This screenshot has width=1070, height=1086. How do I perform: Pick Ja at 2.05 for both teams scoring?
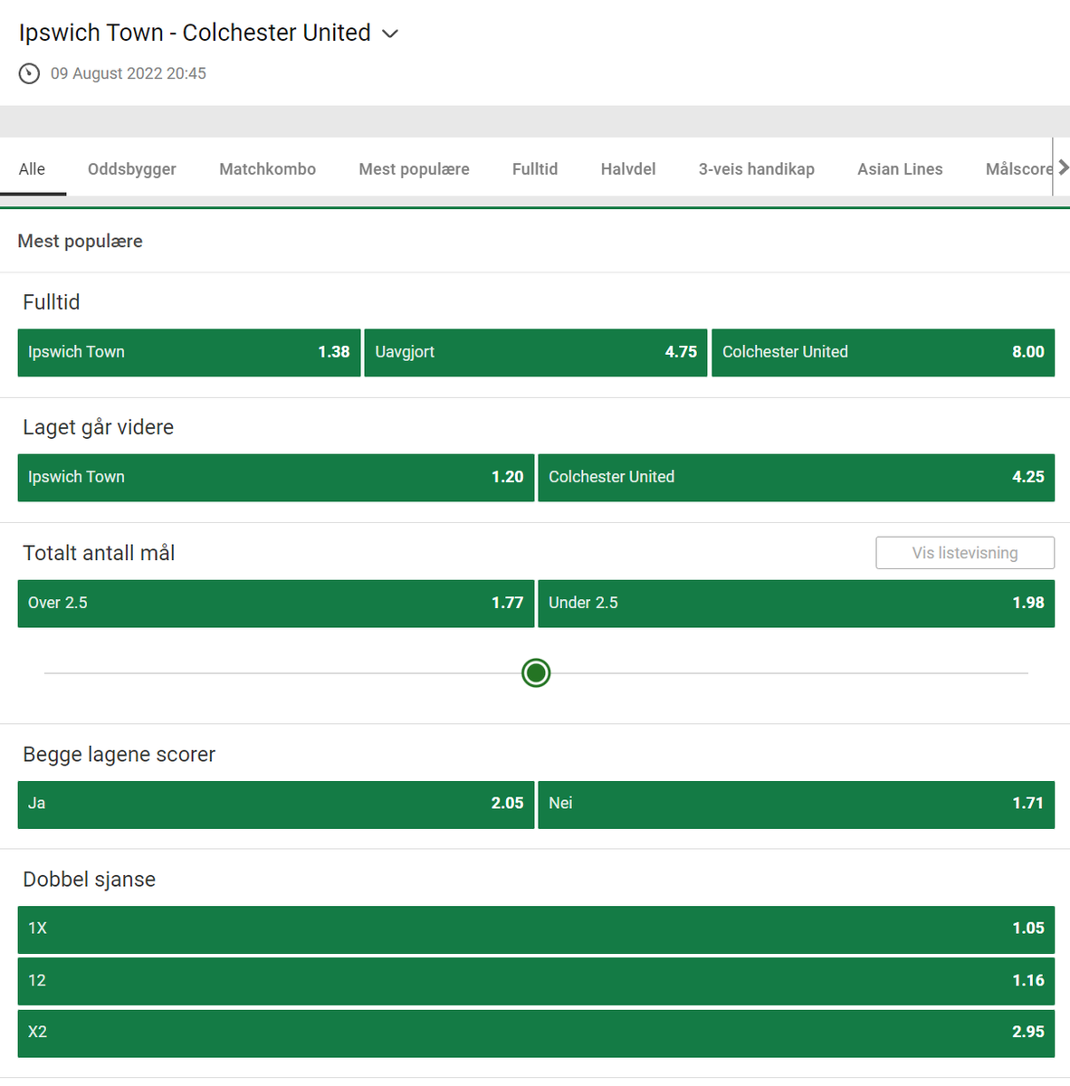[276, 804]
